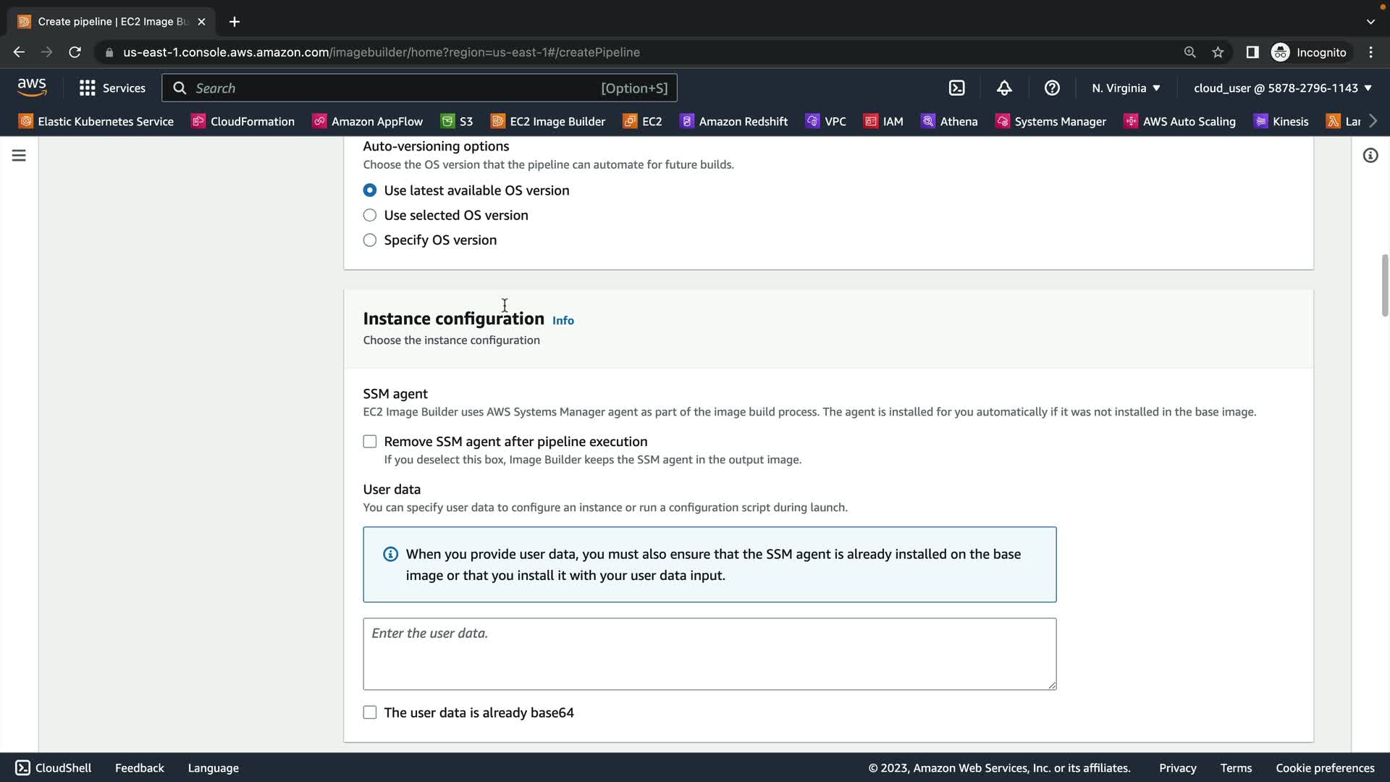Click the user data text area
This screenshot has width=1390, height=782.
pos(709,653)
